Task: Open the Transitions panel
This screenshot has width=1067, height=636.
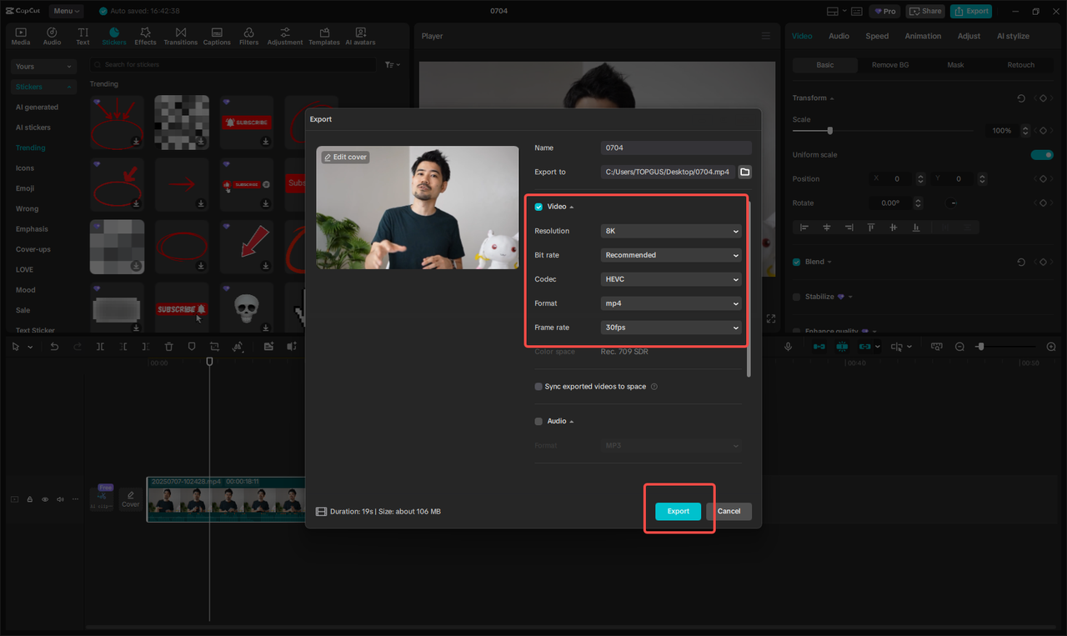Action: tap(179, 35)
